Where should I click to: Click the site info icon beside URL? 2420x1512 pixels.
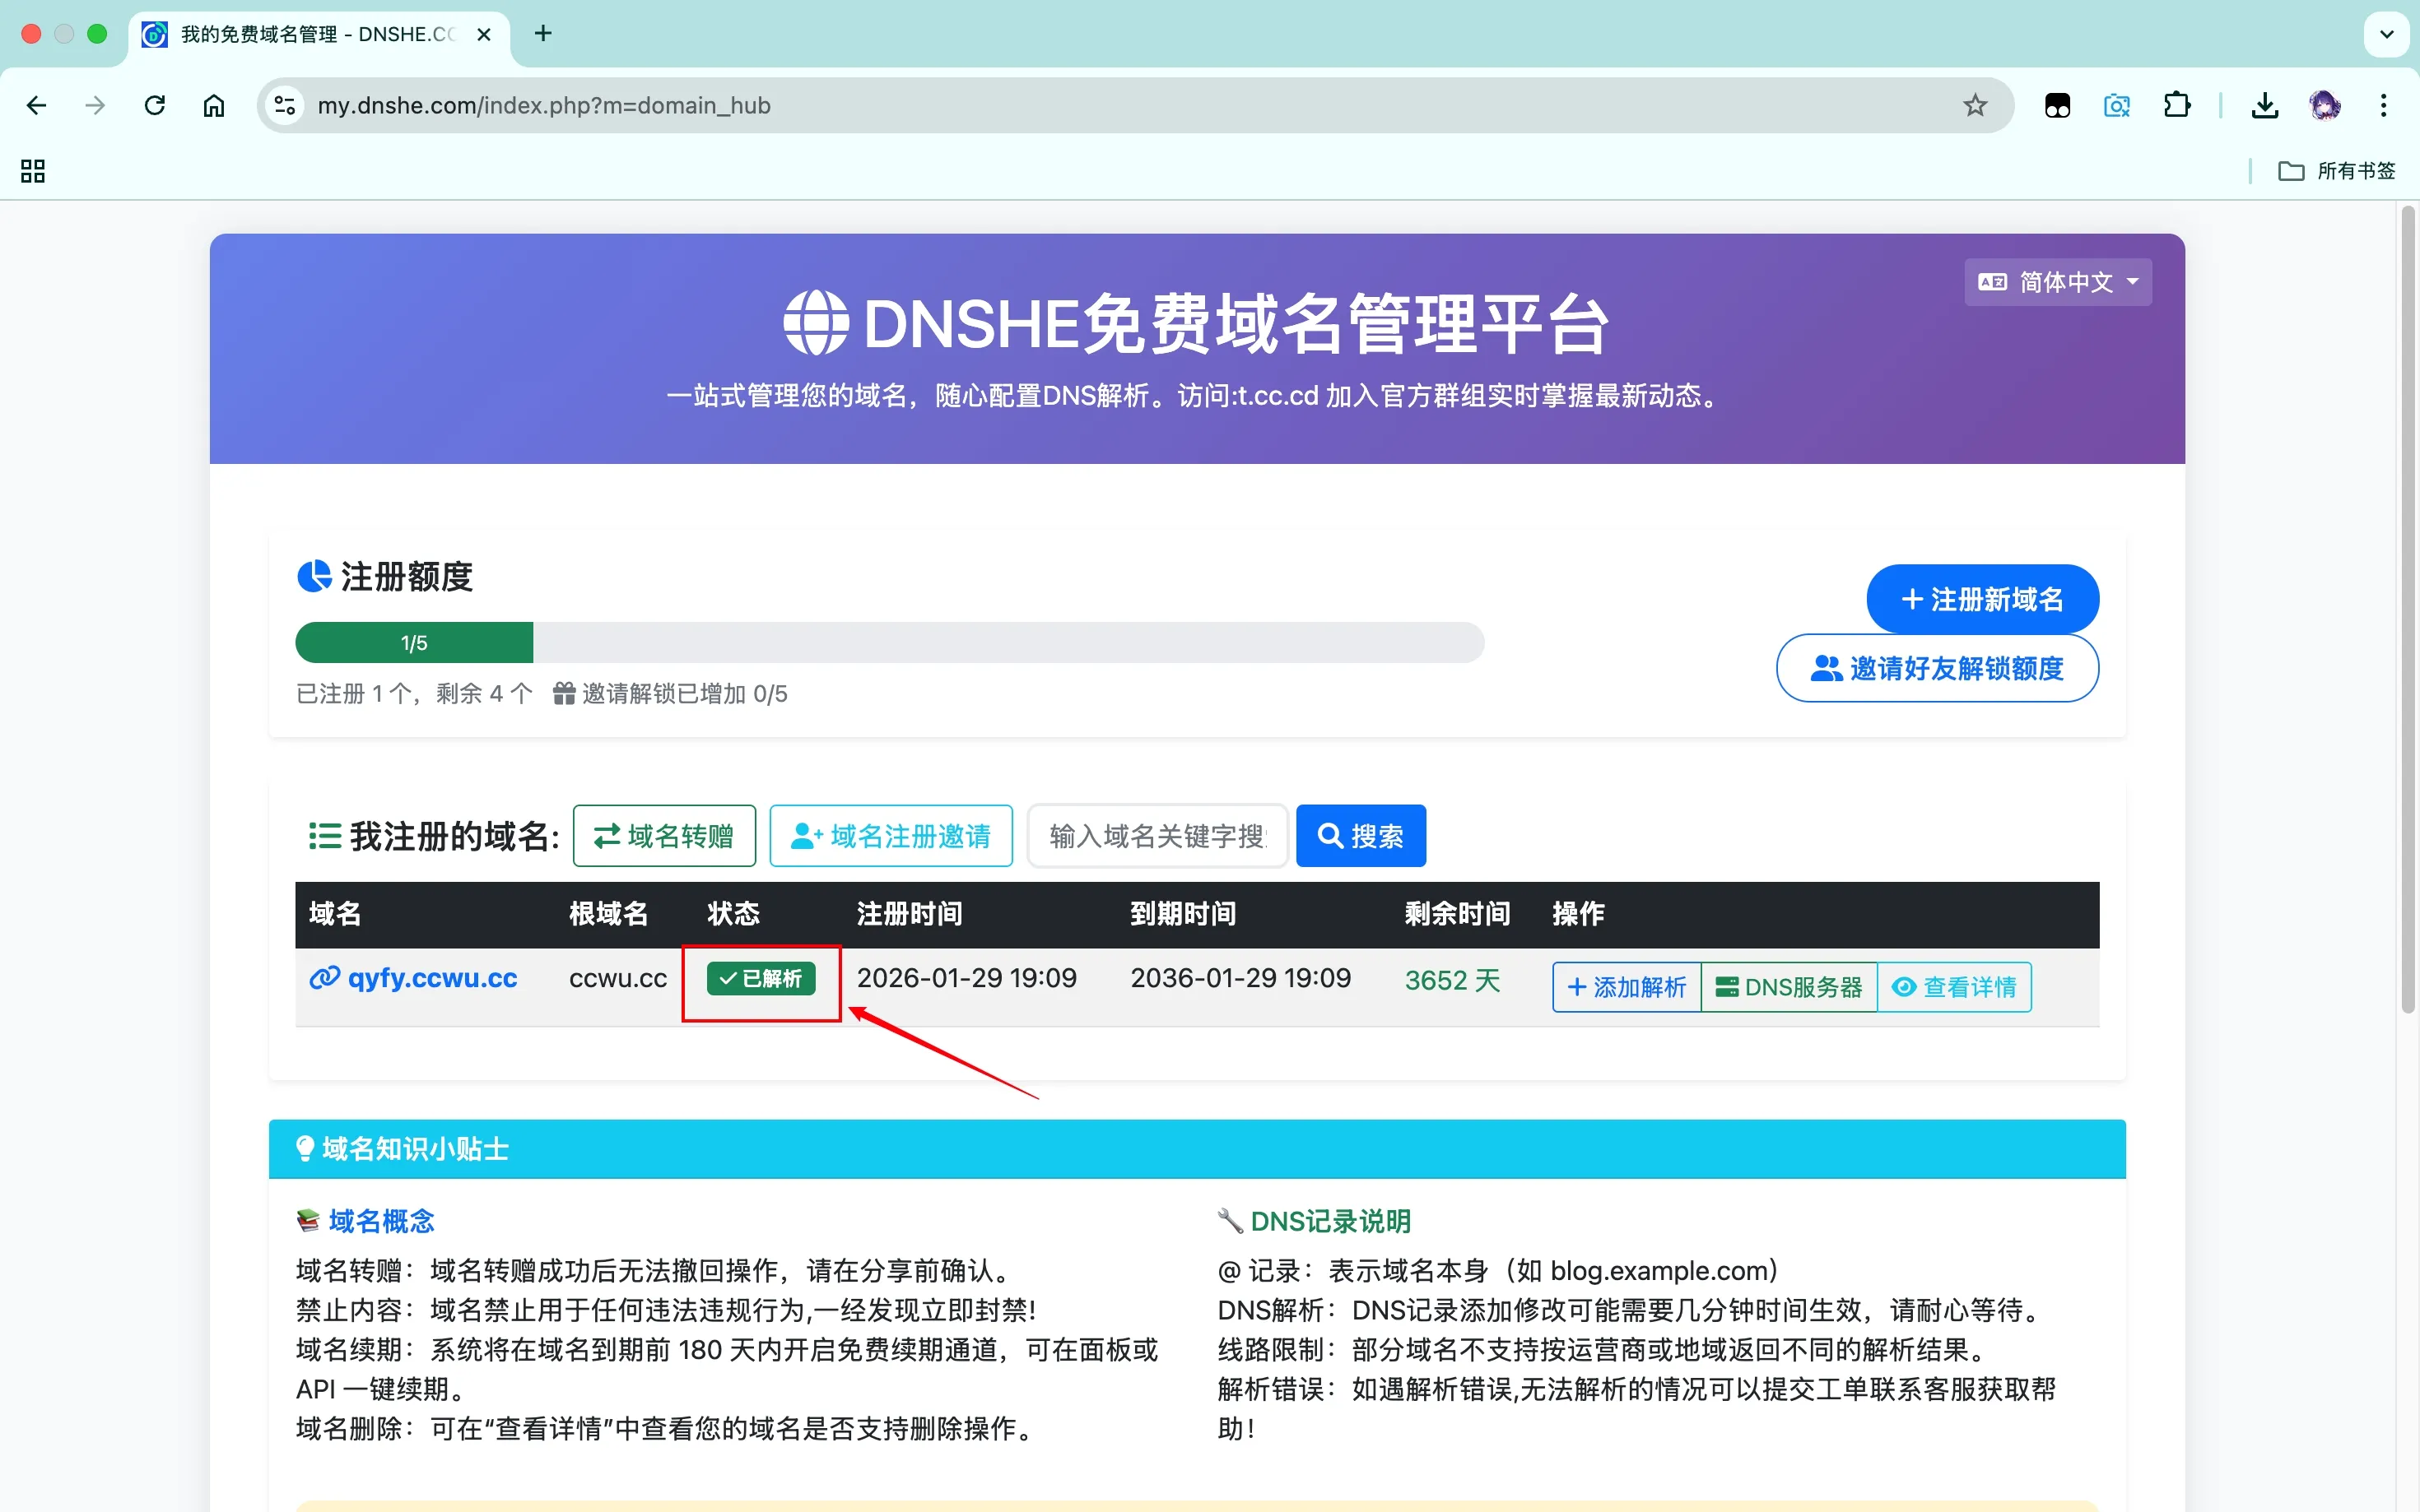pos(285,105)
